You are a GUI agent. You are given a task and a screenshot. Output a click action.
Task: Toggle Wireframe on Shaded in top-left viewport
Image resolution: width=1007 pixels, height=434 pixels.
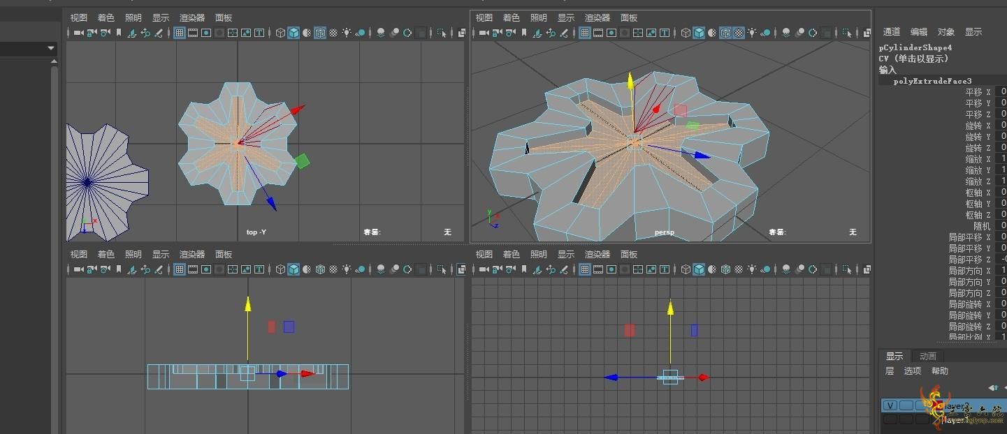320,33
